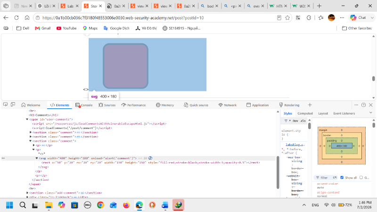
Task: Open Immersive reader icon in address bar
Action: click(279, 17)
